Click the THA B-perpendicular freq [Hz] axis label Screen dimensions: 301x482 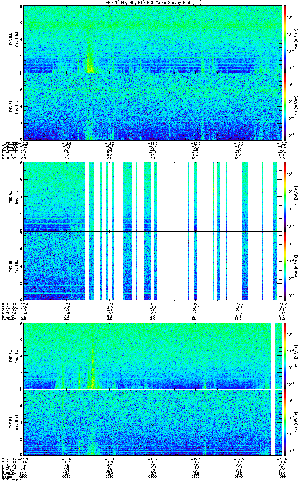16,39
